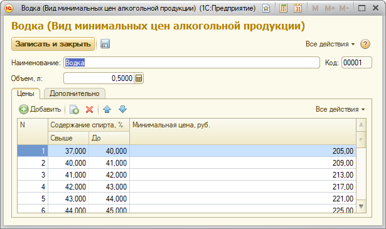This screenshot has width=386, height=229.
Task: Move row up with blue up arrow
Action: click(107, 109)
